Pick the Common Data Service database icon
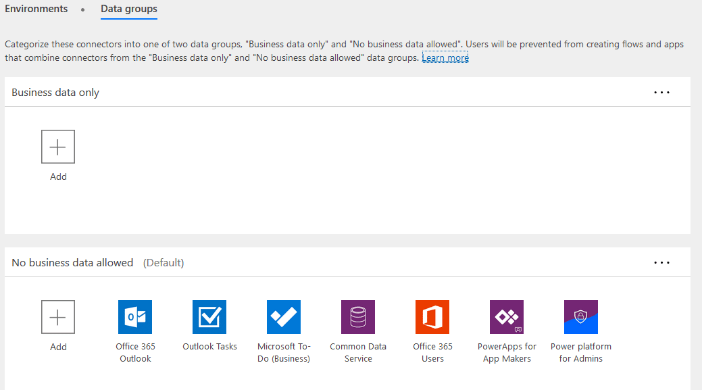Image resolution: width=702 pixels, height=390 pixels. 357,317
